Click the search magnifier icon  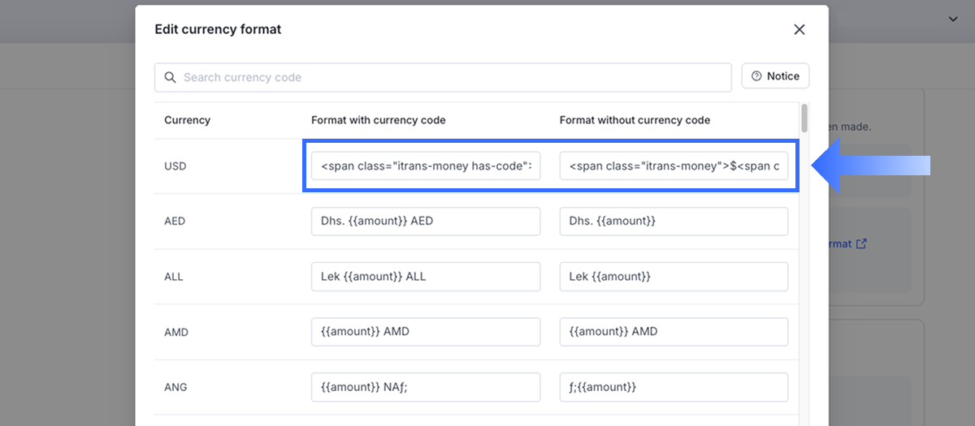[x=170, y=78]
